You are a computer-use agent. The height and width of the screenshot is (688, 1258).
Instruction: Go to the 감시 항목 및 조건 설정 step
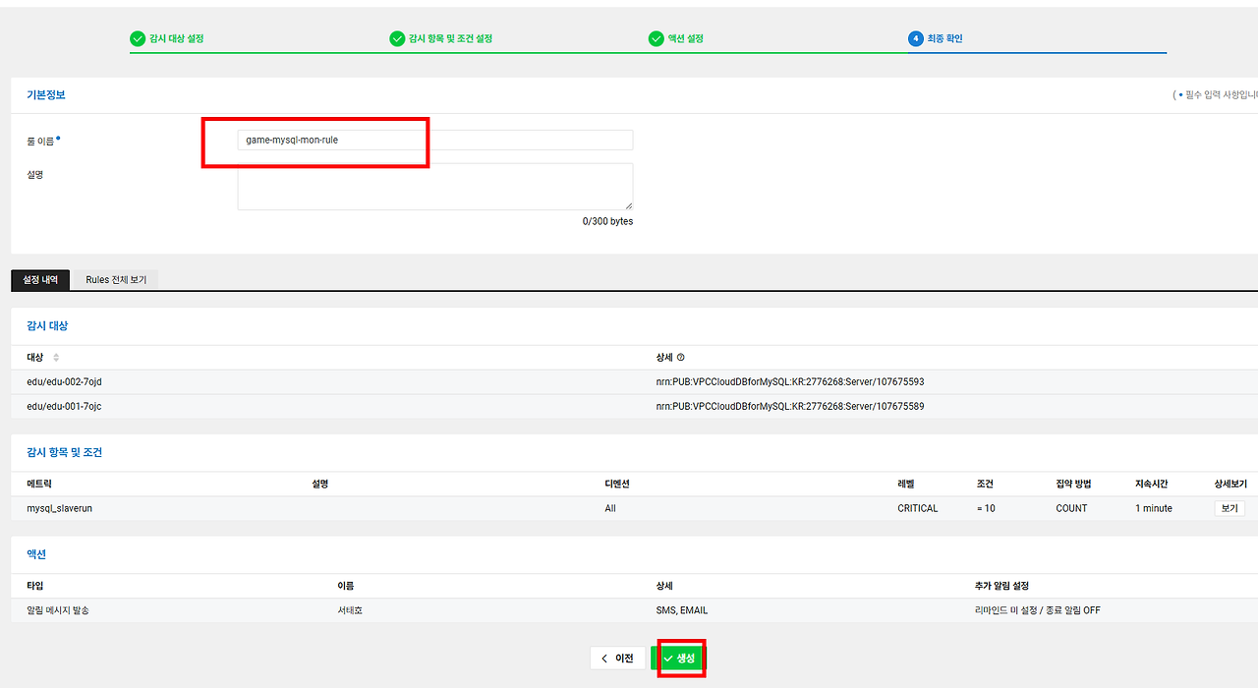click(x=451, y=39)
